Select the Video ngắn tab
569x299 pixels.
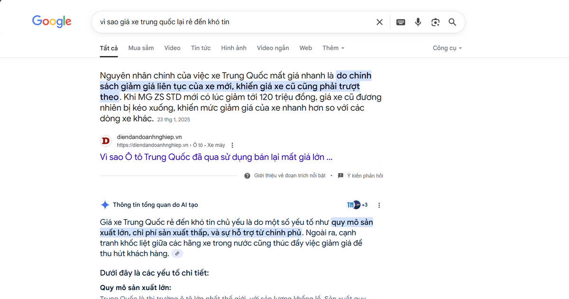click(x=273, y=48)
